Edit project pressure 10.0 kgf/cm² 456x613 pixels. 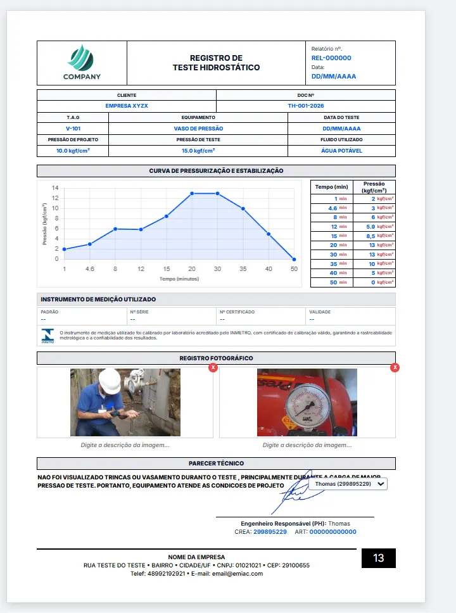pos(73,151)
